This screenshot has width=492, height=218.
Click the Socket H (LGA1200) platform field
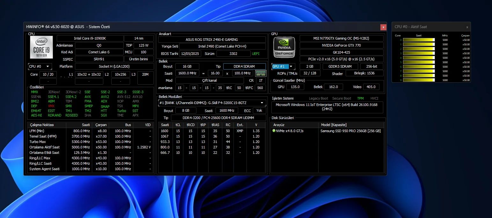114,66
